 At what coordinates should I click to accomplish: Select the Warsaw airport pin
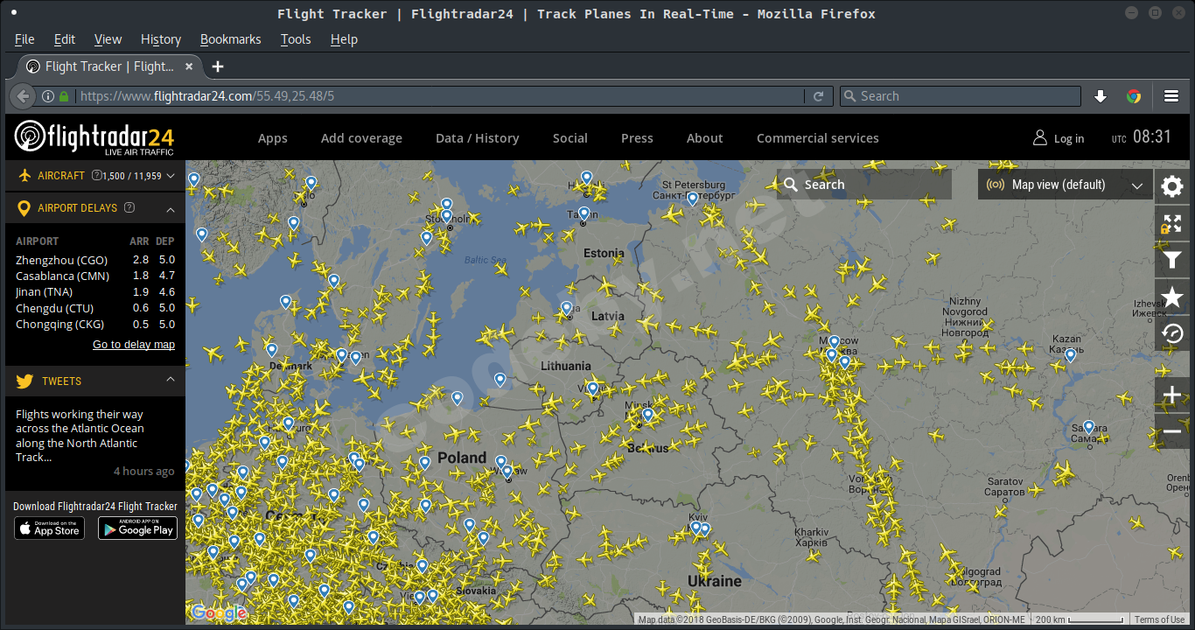point(507,471)
